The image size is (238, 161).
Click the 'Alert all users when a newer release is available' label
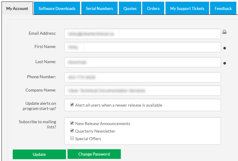[x=119, y=105]
